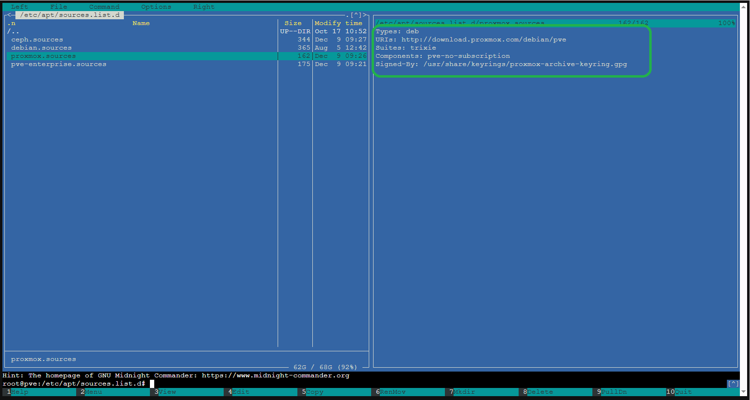Open the Right panel menu
Viewport: 750px width, 400px height.
[204, 7]
